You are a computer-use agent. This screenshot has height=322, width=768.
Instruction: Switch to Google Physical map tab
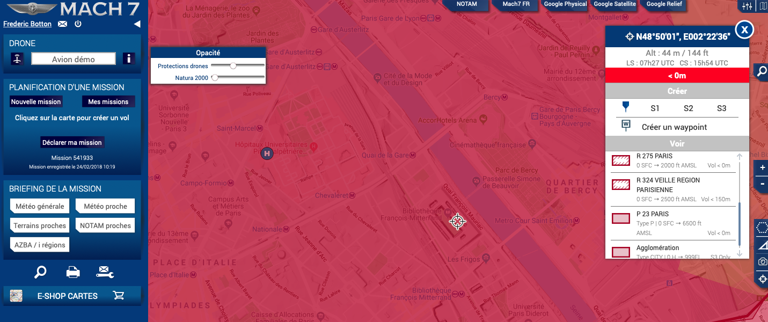coord(565,4)
